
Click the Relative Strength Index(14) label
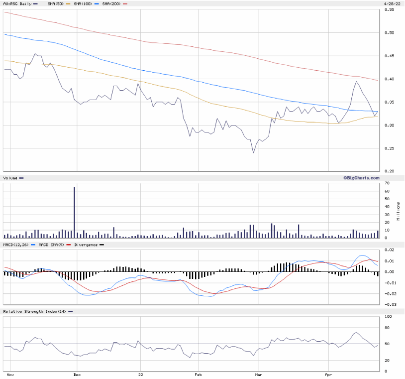pos(34,312)
